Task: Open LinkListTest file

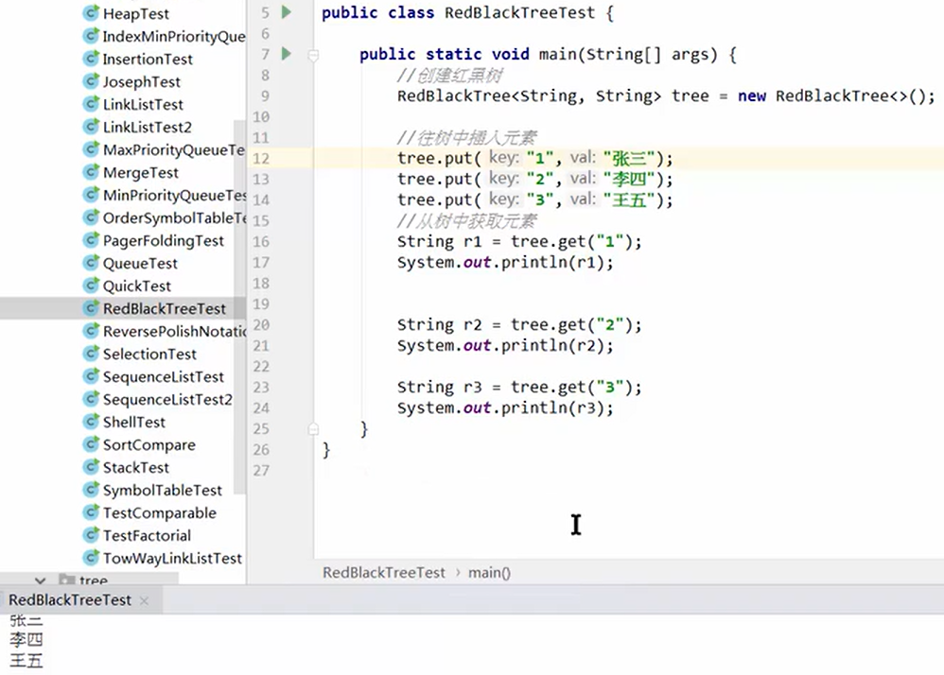Action: [x=143, y=104]
